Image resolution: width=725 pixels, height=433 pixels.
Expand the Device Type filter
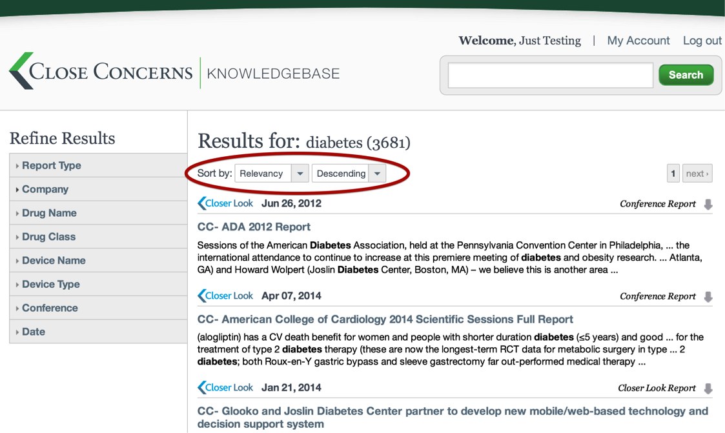pyautogui.click(x=98, y=284)
